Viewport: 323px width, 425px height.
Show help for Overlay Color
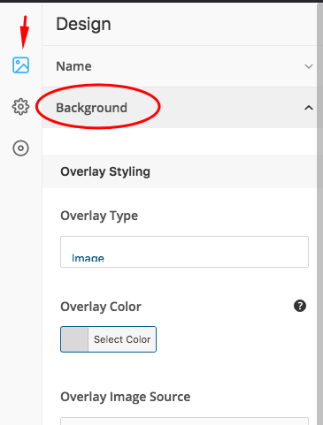(x=300, y=306)
